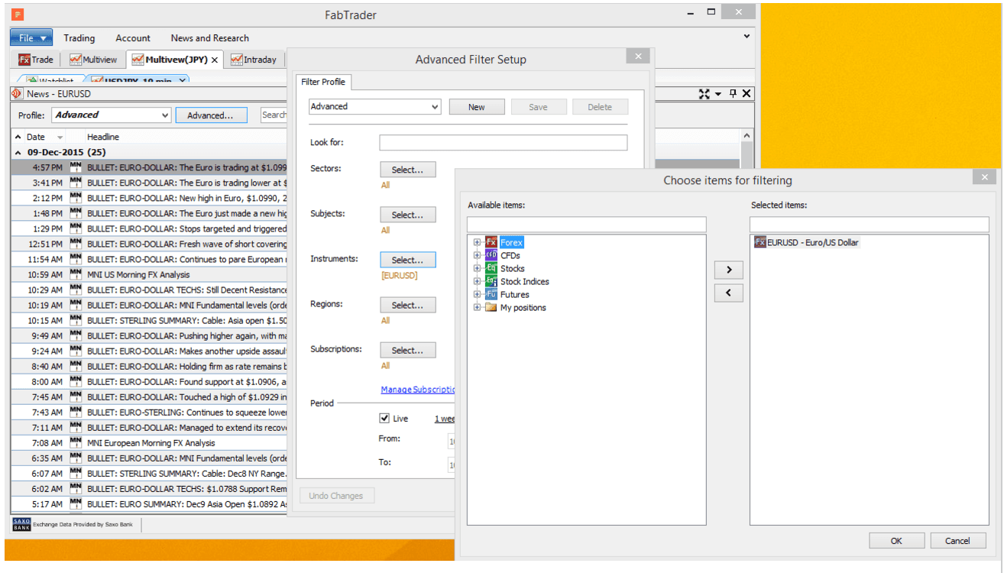Click the FabTrader application icon in title bar

click(18, 15)
